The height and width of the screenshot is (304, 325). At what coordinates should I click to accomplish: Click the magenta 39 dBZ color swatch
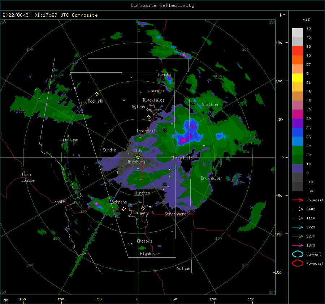coord(298,114)
